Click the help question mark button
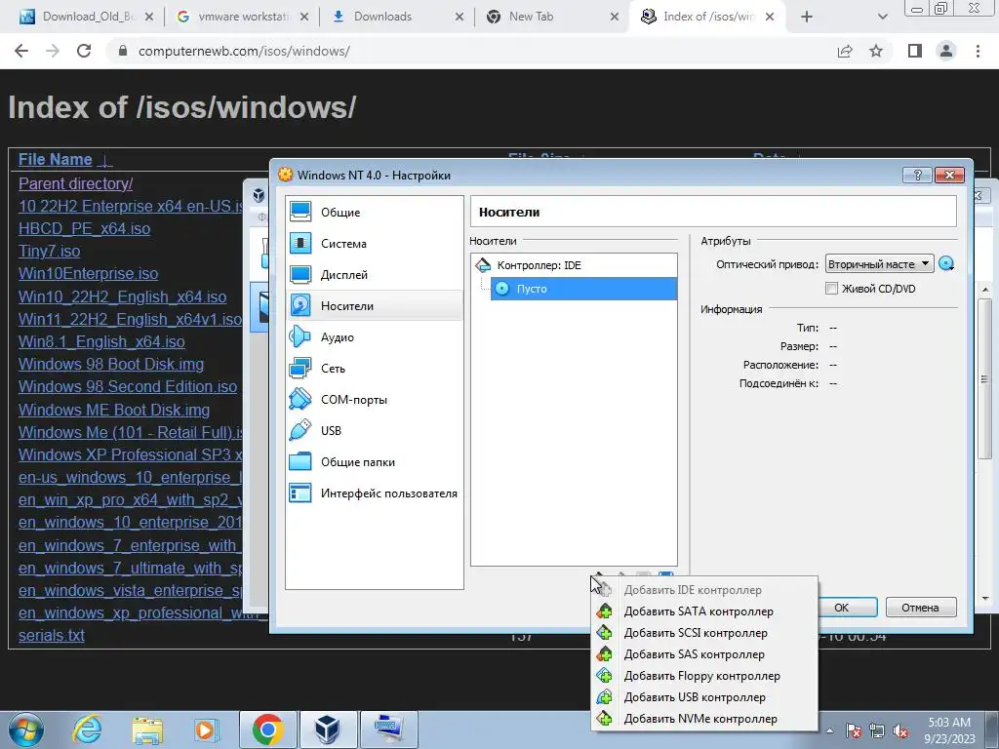This screenshot has width=999, height=749. tap(917, 176)
